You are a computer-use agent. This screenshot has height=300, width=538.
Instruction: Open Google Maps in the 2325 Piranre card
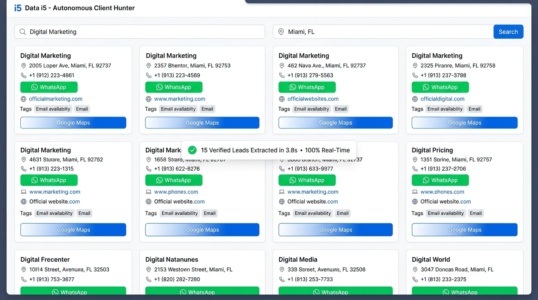(465, 123)
